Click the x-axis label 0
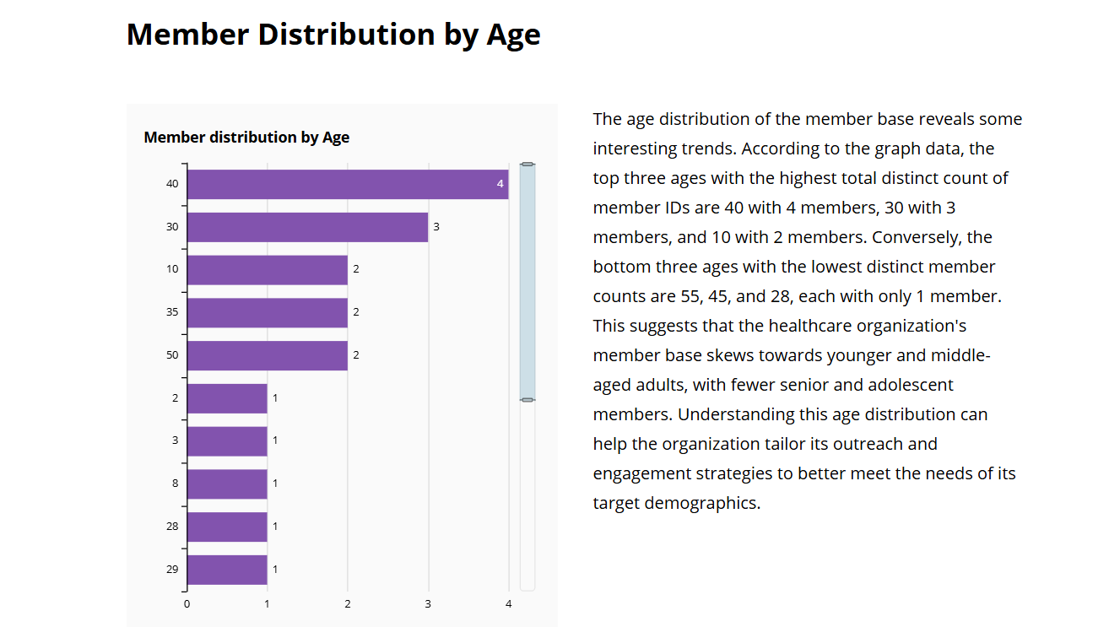This screenshot has height=627, width=1109. pos(186,604)
